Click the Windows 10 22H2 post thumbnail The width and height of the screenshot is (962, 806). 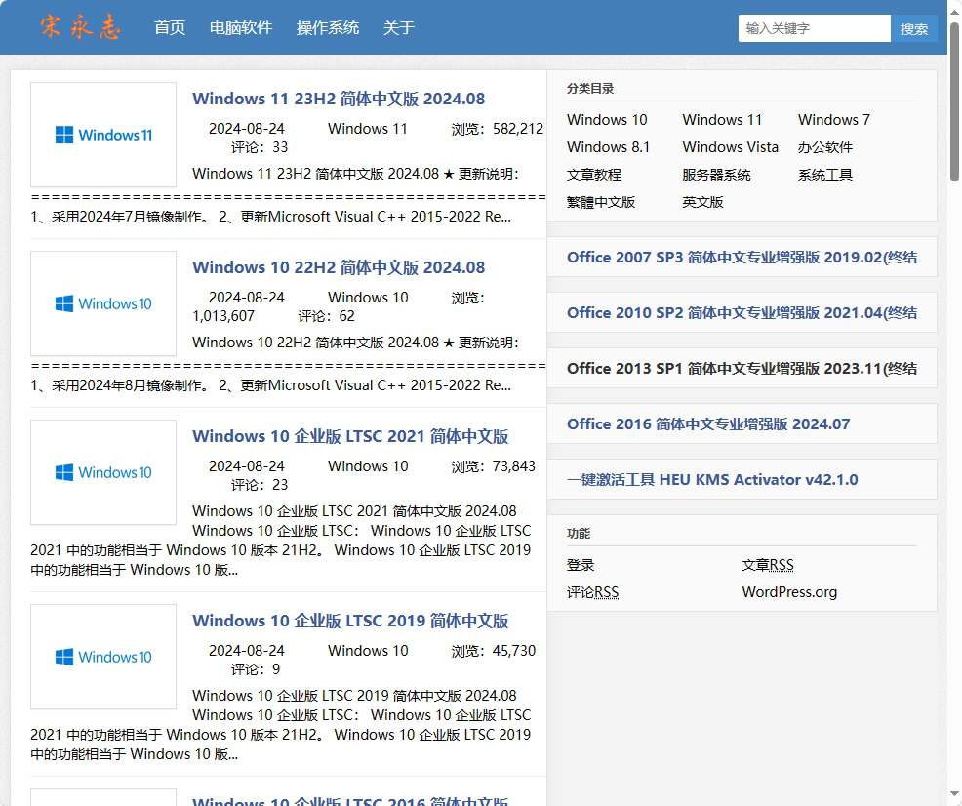click(x=103, y=303)
